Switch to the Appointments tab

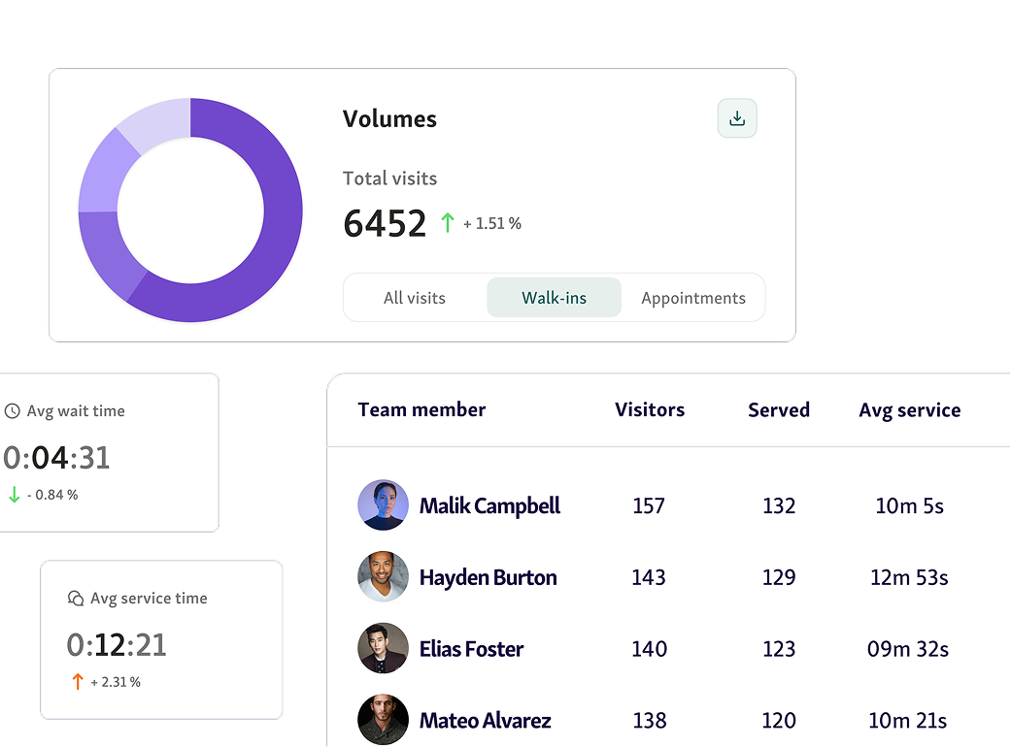click(x=693, y=298)
